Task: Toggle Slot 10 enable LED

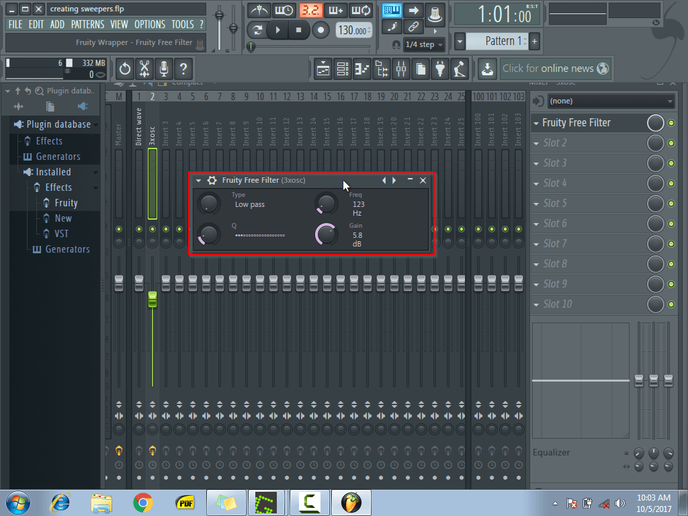Action: tap(671, 304)
